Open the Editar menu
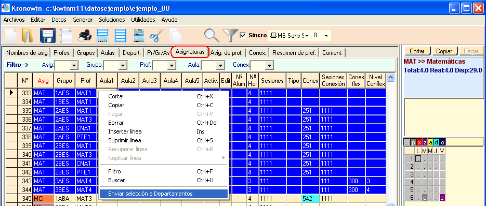 point(38,20)
